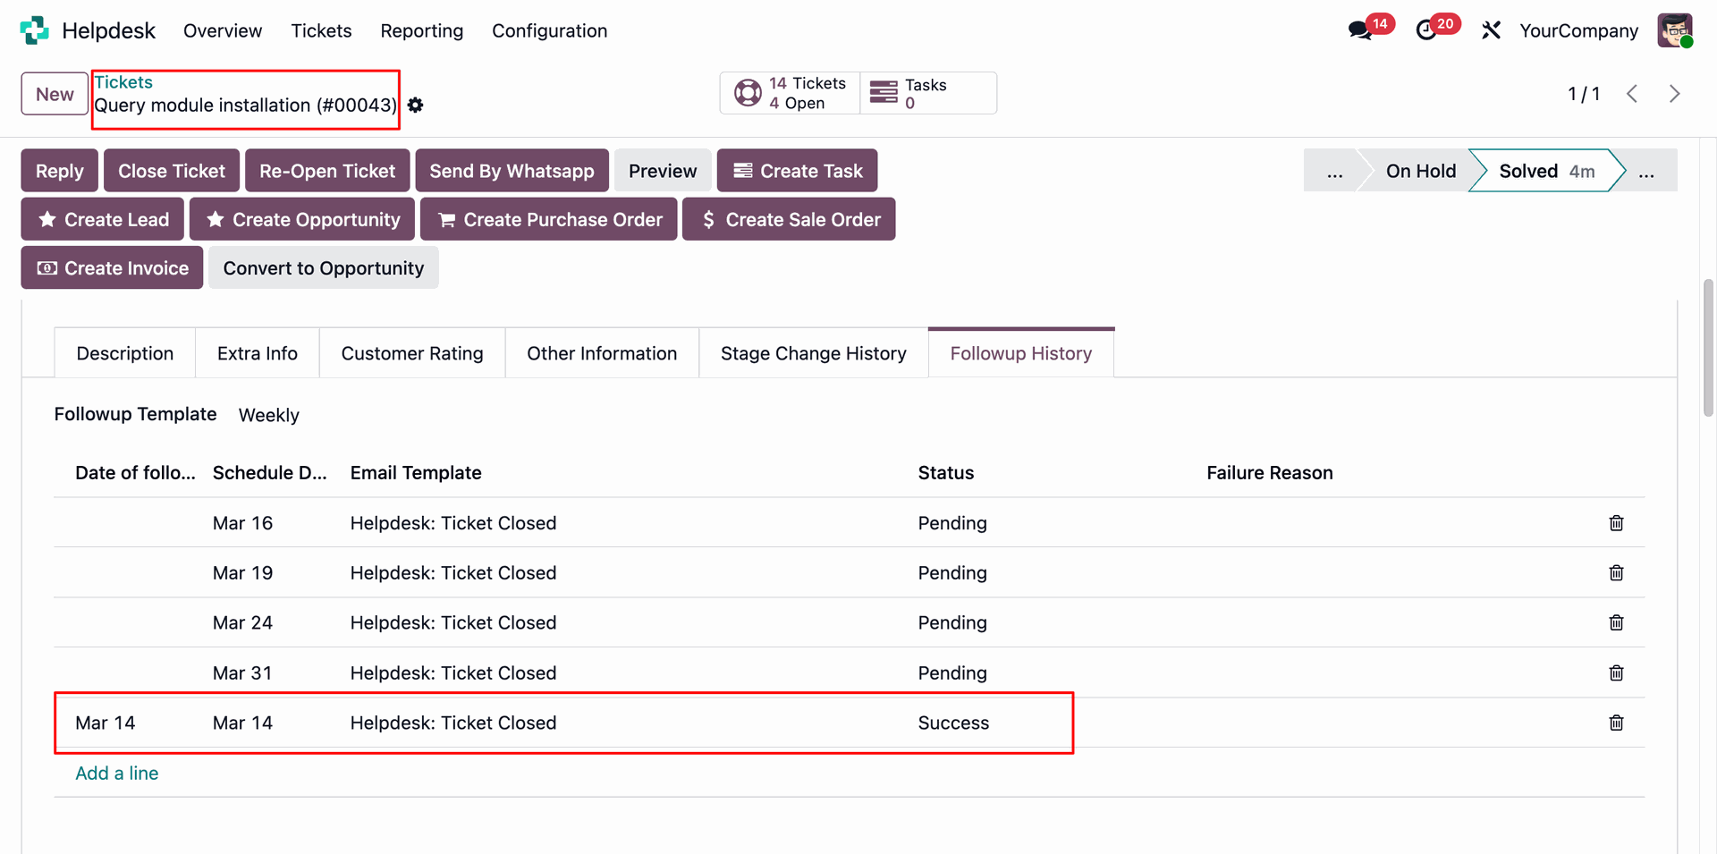Go to the previous record arrow
This screenshot has width=1717, height=854.
(x=1632, y=94)
